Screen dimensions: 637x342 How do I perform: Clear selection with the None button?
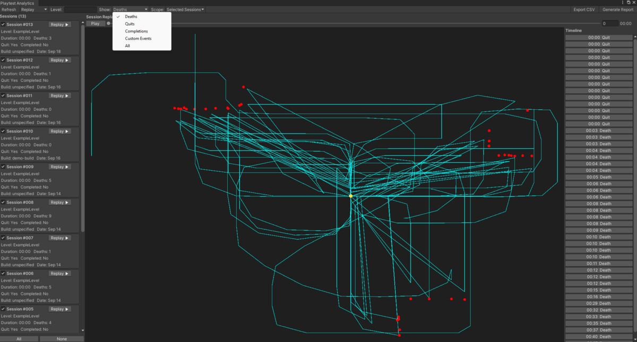point(62,338)
